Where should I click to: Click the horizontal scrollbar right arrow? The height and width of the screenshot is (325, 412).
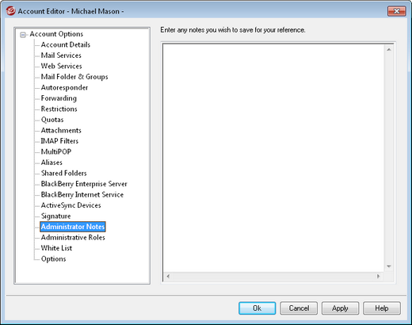click(378, 277)
